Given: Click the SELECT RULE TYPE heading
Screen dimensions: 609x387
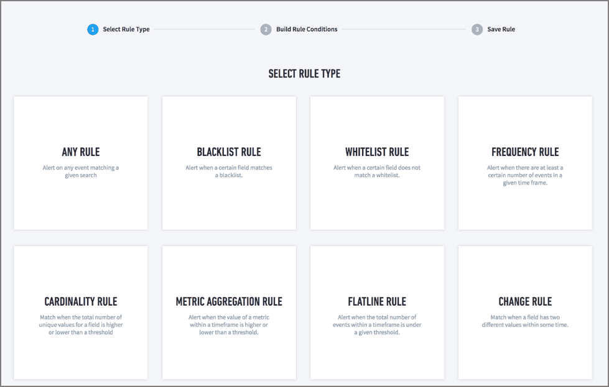Looking at the screenshot, I should (x=304, y=73).
